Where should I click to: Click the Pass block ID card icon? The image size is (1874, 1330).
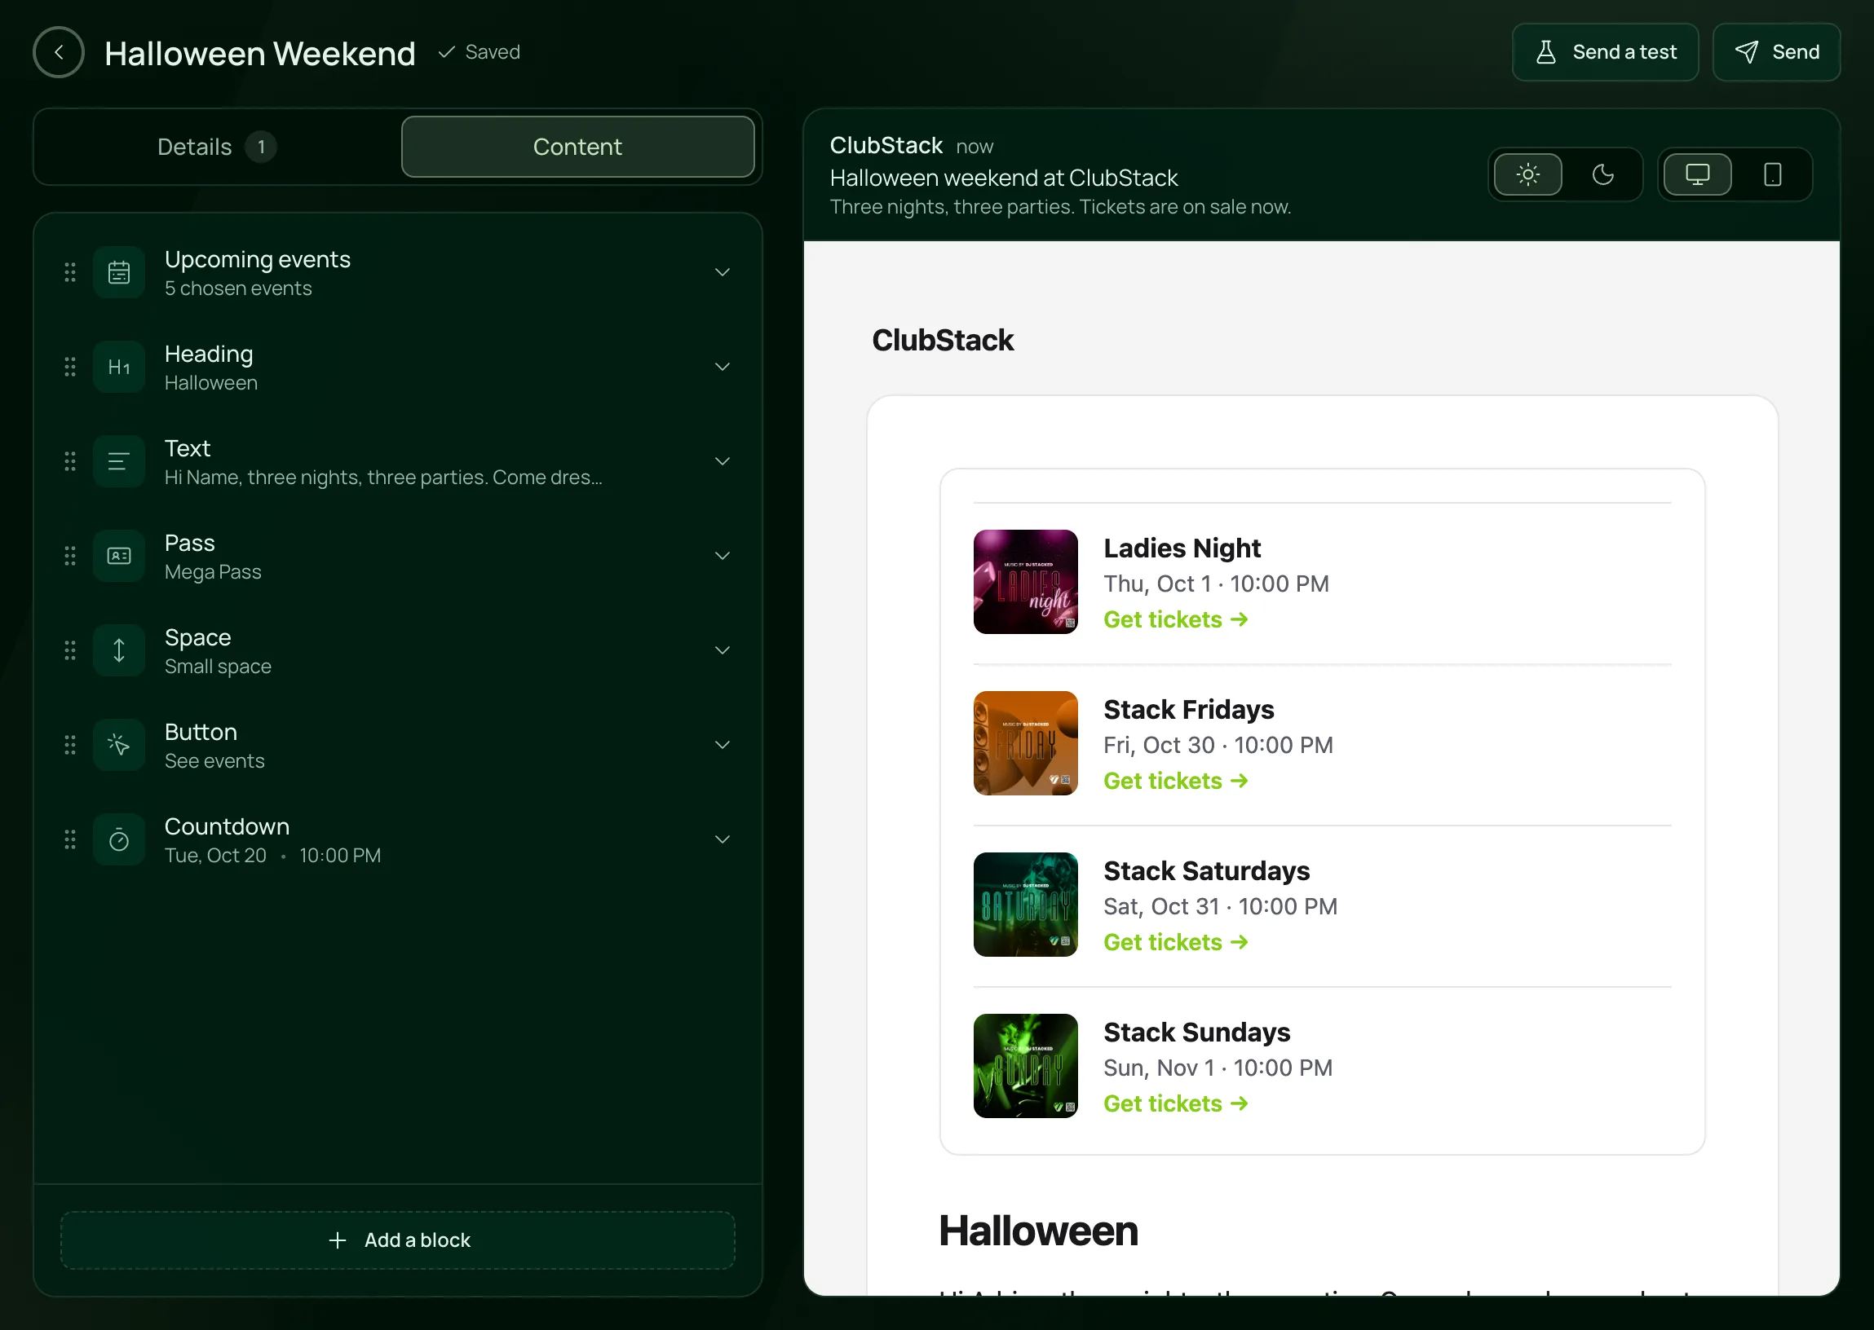[119, 556]
